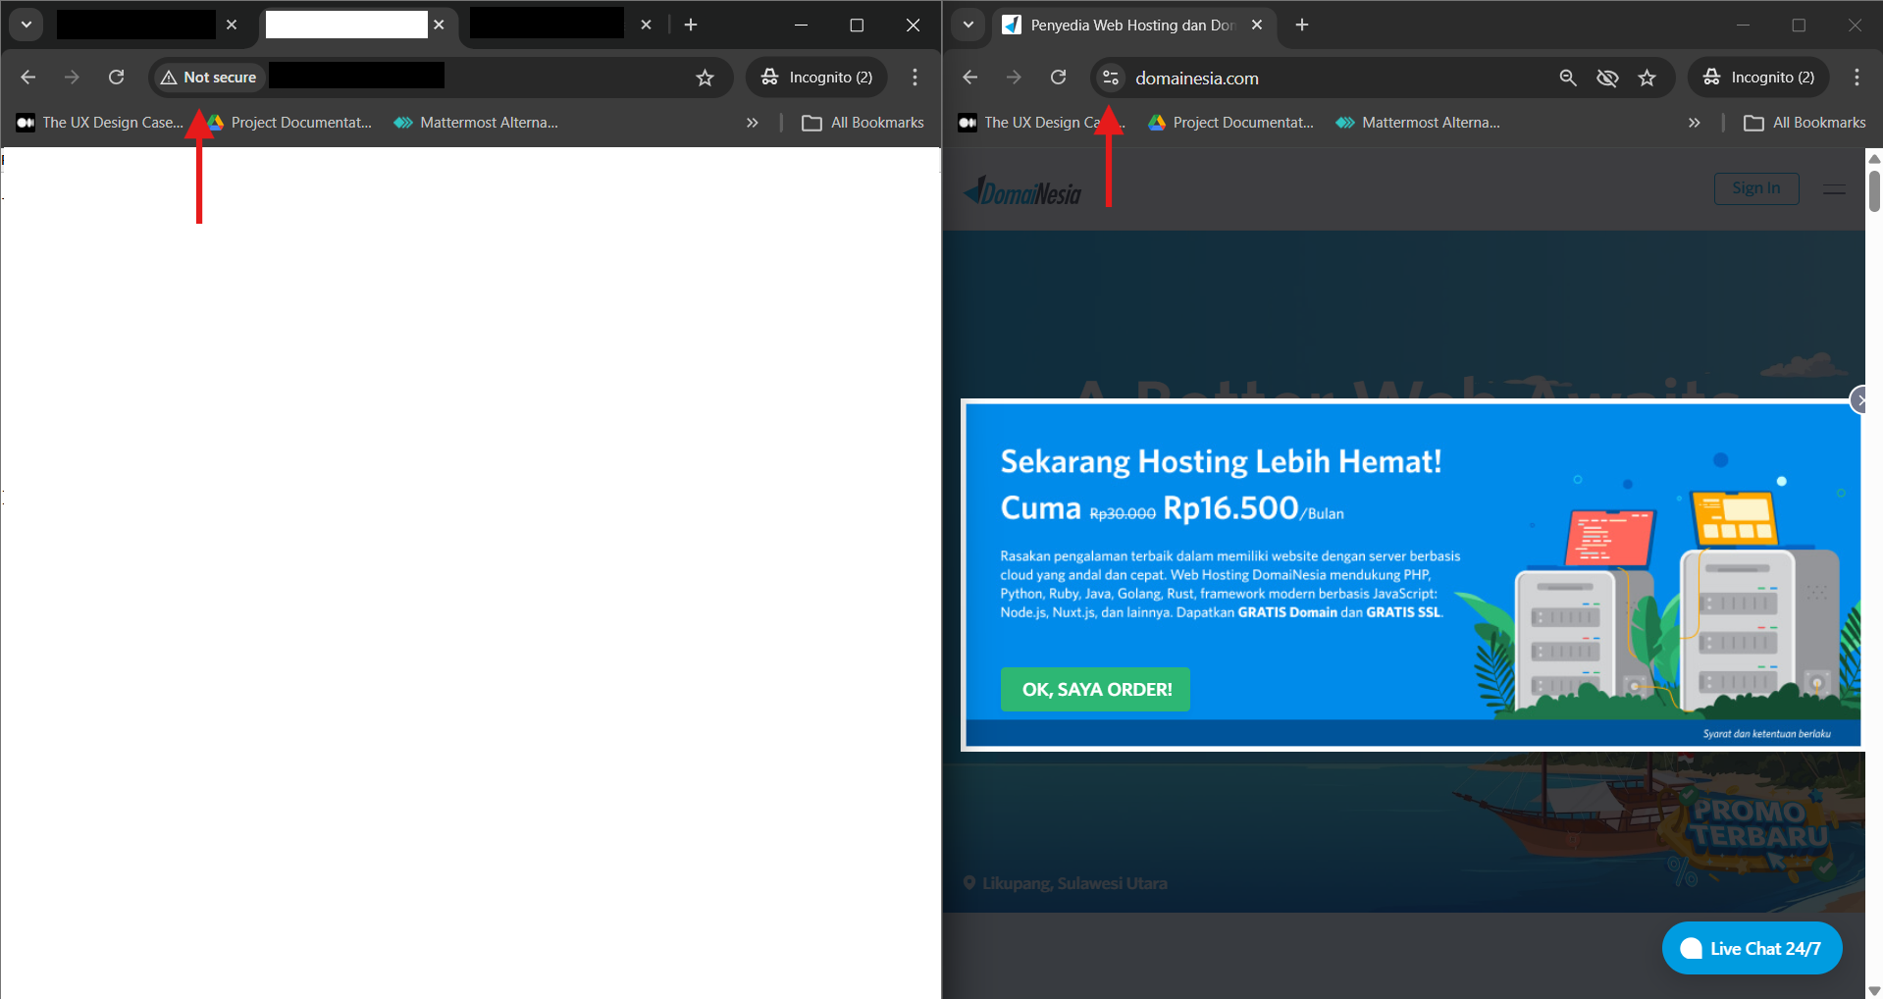Close the third tab in left window

(646, 25)
